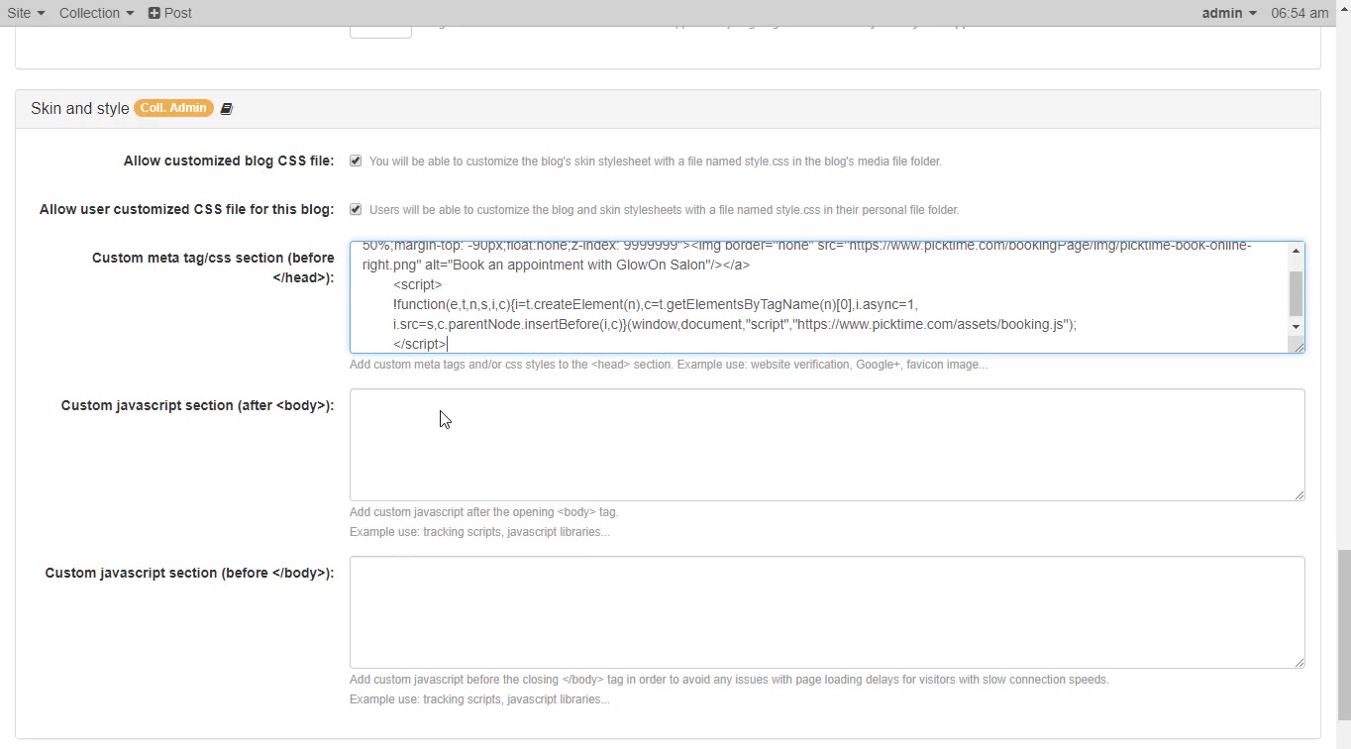Click the scrollbar thumb inside the meta tag textarea

click(1295, 292)
